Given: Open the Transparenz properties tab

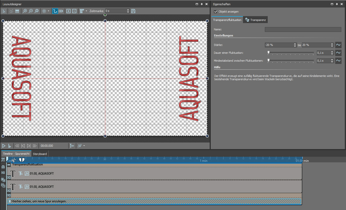Looking at the screenshot, I should click(255, 20).
